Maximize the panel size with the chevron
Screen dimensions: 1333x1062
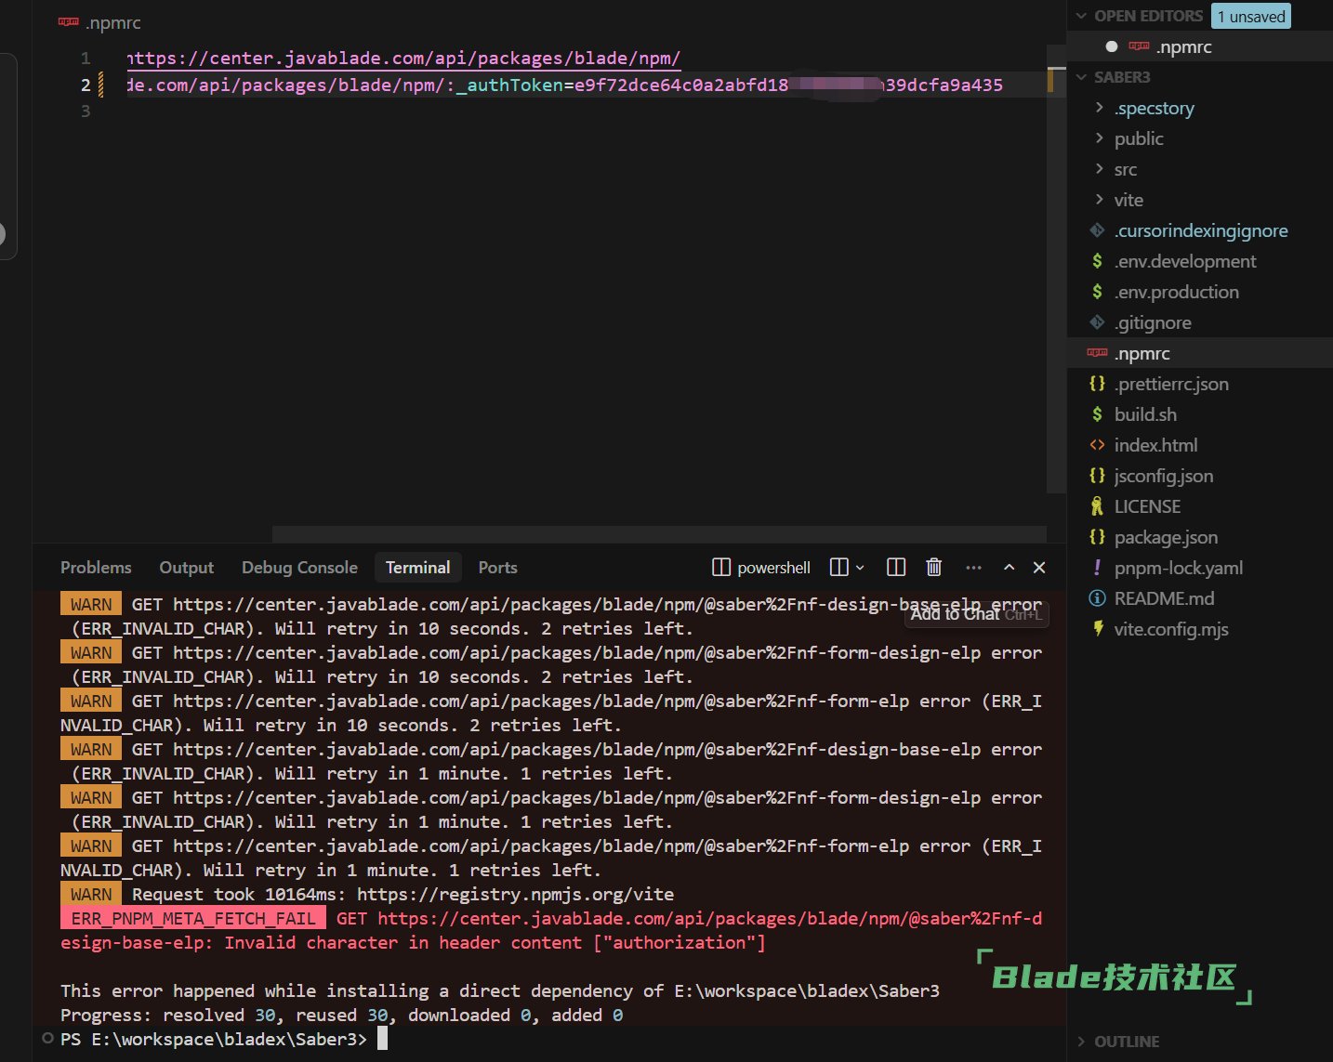click(x=1009, y=567)
